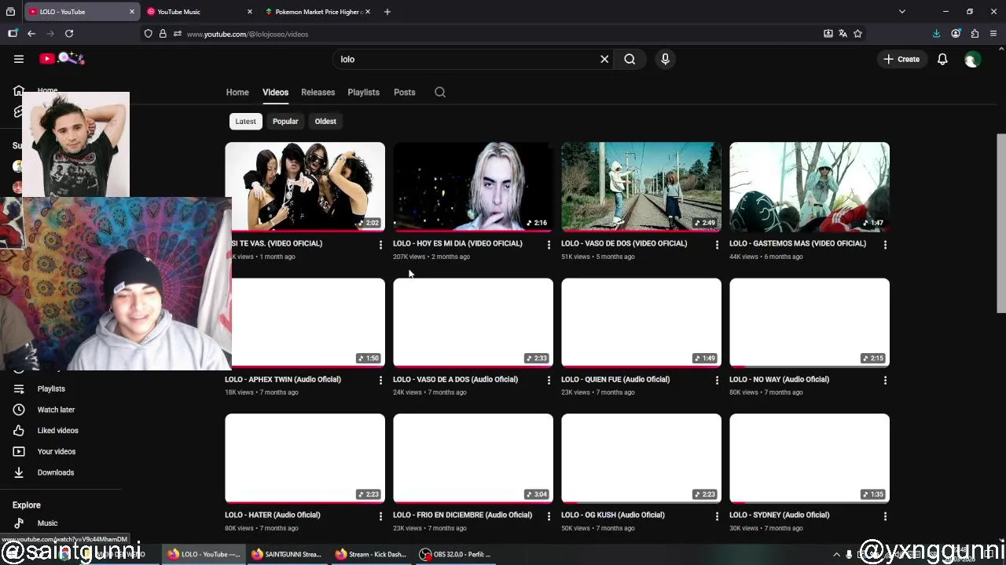This screenshot has width=1006, height=565.
Task: Click the search magnifier button
Action: tap(630, 59)
